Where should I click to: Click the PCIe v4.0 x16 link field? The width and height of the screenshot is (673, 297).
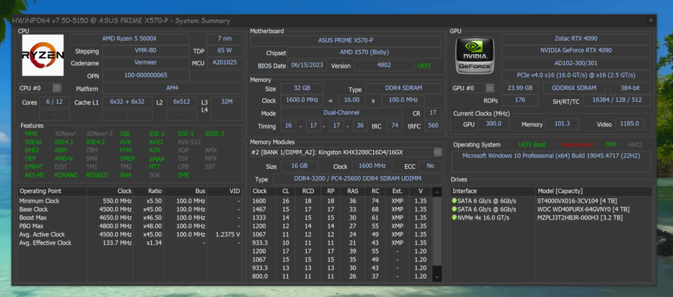click(x=576, y=76)
